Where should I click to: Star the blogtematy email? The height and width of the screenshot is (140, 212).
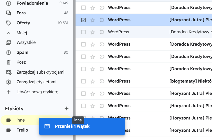[x=93, y=82]
